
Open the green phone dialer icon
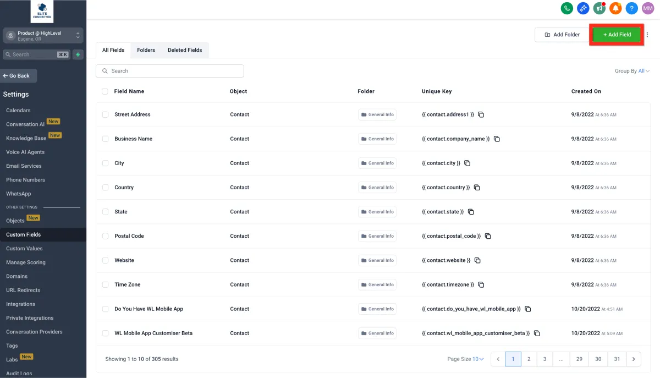(x=566, y=8)
